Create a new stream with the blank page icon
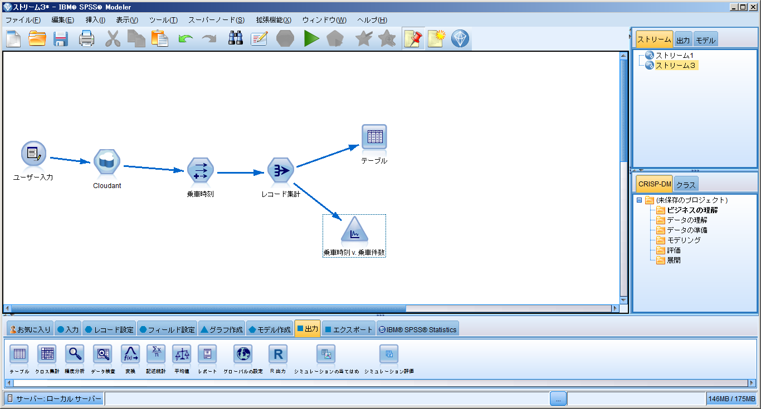Viewport: 761px width, 409px height. point(13,39)
